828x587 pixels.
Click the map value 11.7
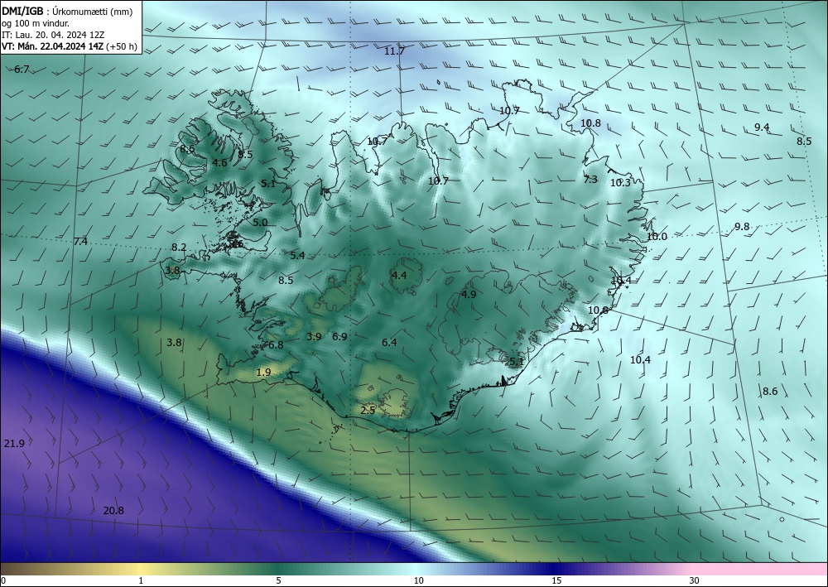coord(394,51)
